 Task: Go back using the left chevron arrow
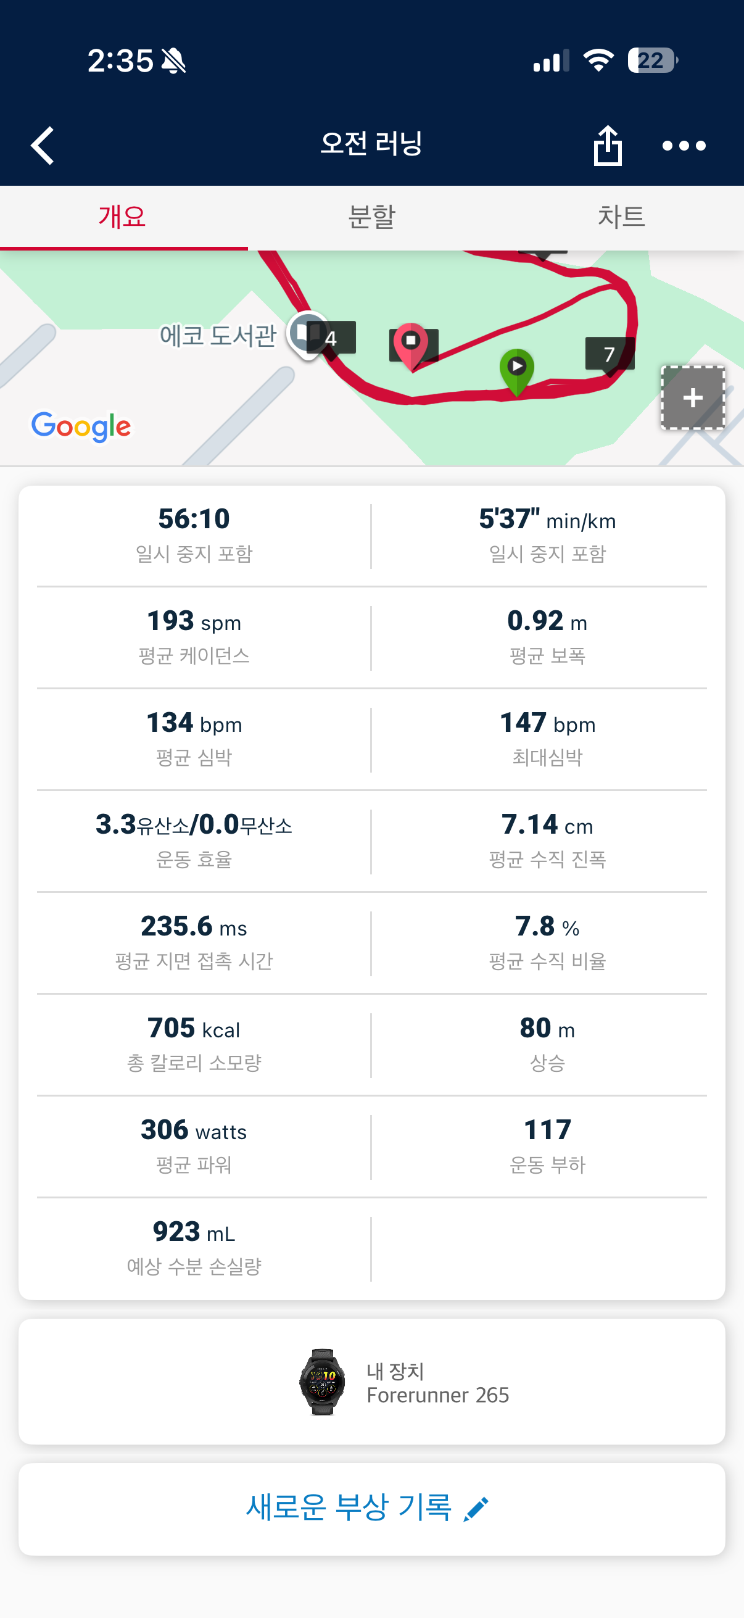(43, 146)
